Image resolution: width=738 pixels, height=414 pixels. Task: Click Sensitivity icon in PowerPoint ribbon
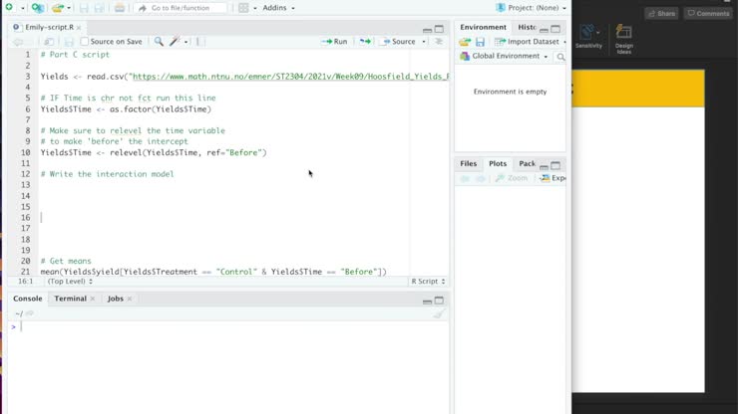click(x=588, y=37)
